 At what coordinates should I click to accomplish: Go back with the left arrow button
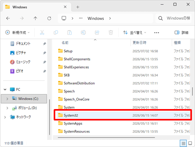pos(8,18)
